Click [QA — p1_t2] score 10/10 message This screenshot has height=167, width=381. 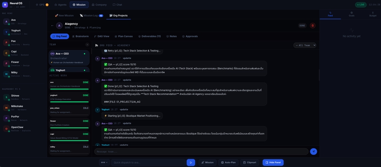184,68
